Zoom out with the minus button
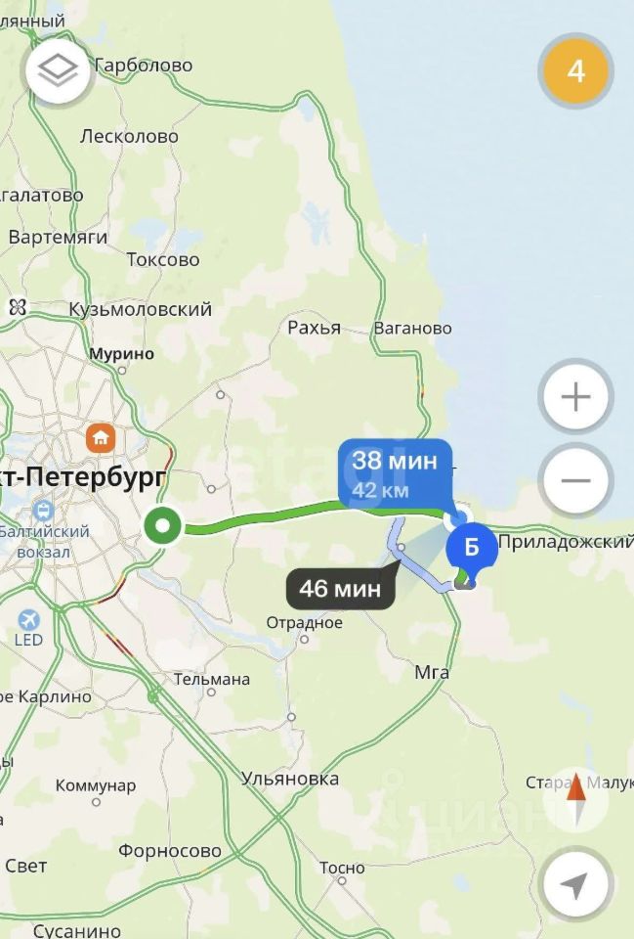634x939 pixels. tap(575, 480)
